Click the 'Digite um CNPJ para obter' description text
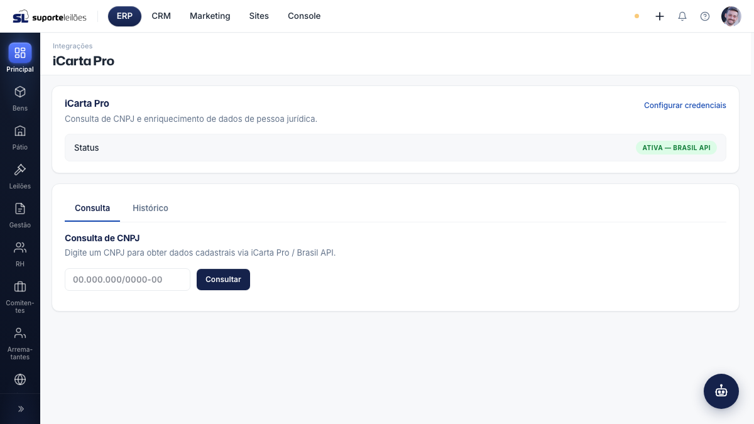 (x=200, y=253)
